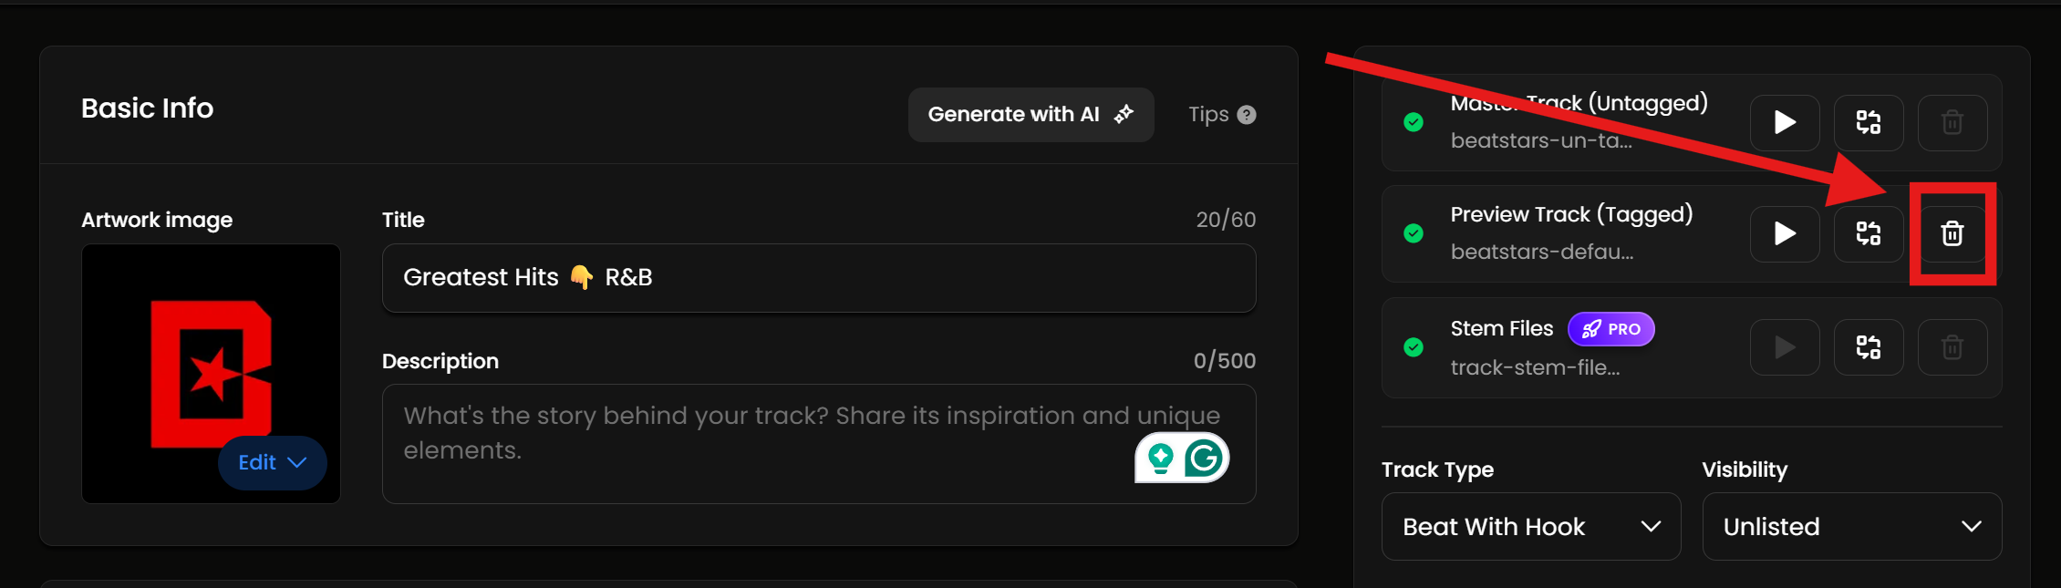Click the artwork image thumbnail
This screenshot has height=588, width=2061.
[x=211, y=356]
